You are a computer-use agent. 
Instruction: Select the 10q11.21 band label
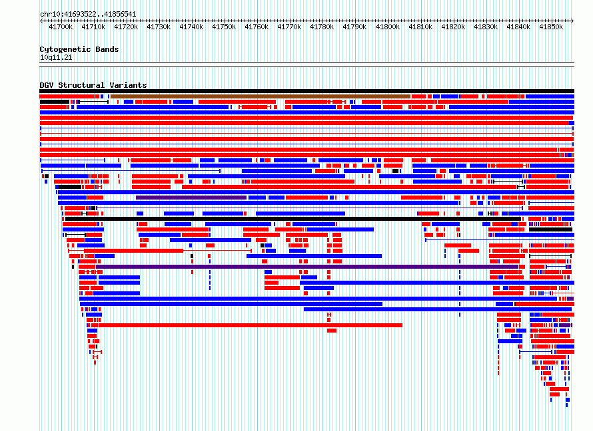pyautogui.click(x=55, y=58)
